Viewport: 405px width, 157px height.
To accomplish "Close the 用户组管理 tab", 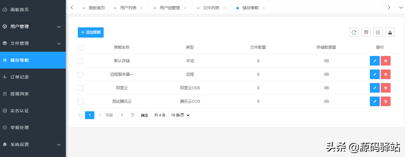I will tap(185, 8).
